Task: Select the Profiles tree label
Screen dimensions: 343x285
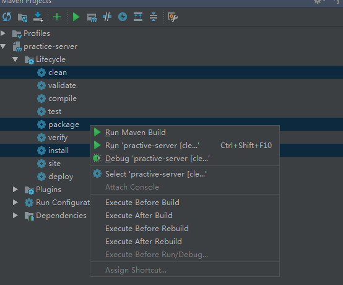Action: (x=37, y=33)
